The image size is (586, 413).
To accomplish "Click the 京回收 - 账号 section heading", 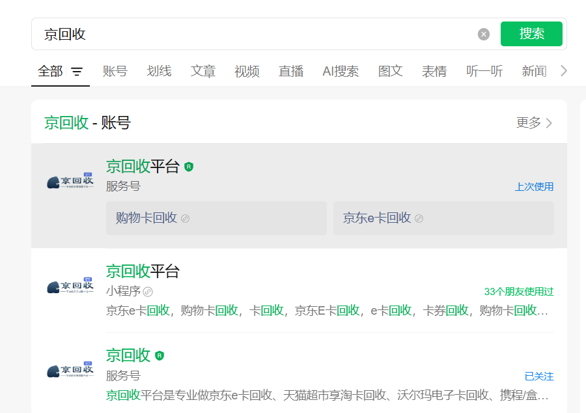I will tap(87, 122).
